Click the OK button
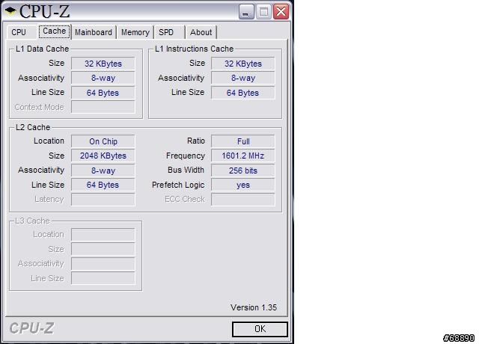Screen dimensions: 479x344 260,329
